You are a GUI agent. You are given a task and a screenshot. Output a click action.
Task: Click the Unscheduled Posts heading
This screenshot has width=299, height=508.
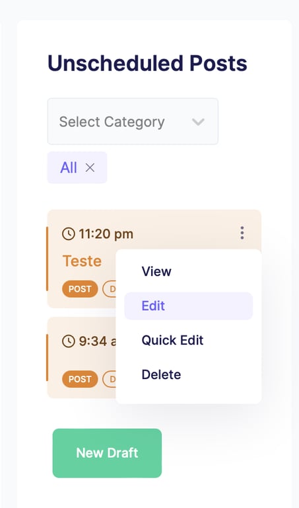click(x=147, y=63)
